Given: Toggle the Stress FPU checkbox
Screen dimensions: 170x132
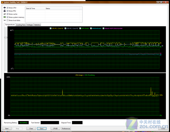Looking at the screenshot, I should click(7, 11).
